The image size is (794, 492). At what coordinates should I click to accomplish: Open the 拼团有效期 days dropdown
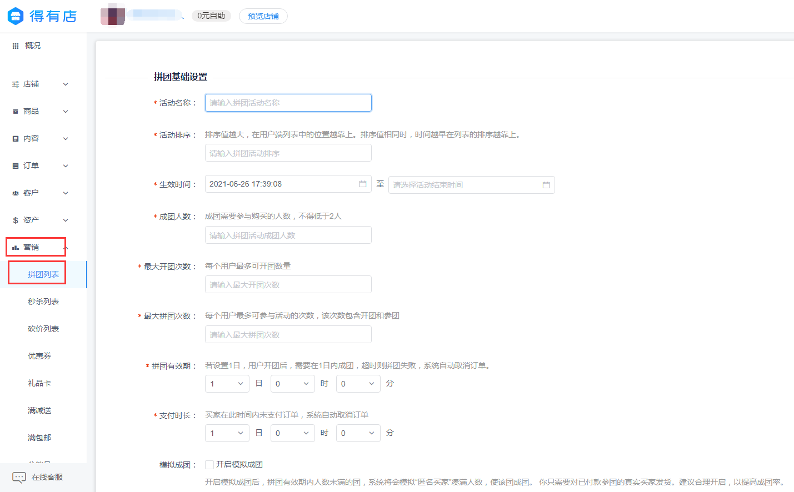coord(227,384)
